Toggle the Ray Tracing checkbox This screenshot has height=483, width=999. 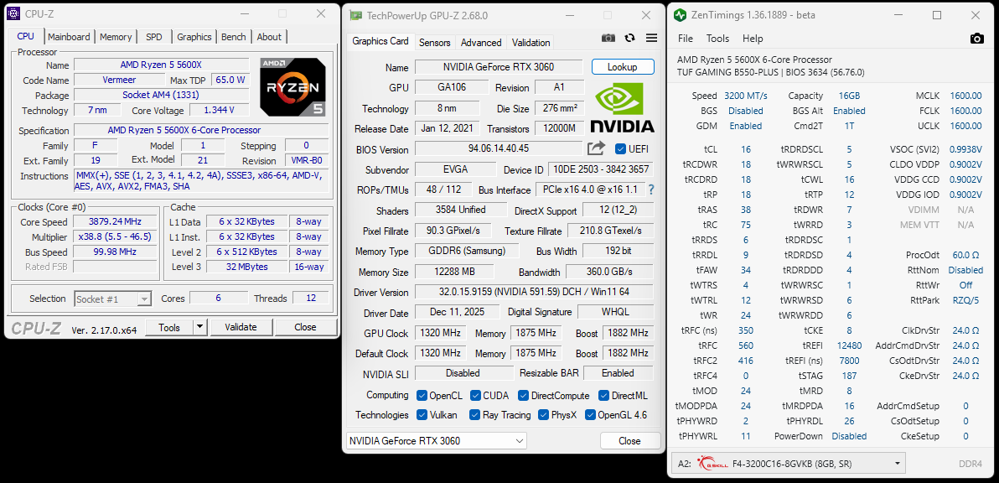(x=474, y=415)
